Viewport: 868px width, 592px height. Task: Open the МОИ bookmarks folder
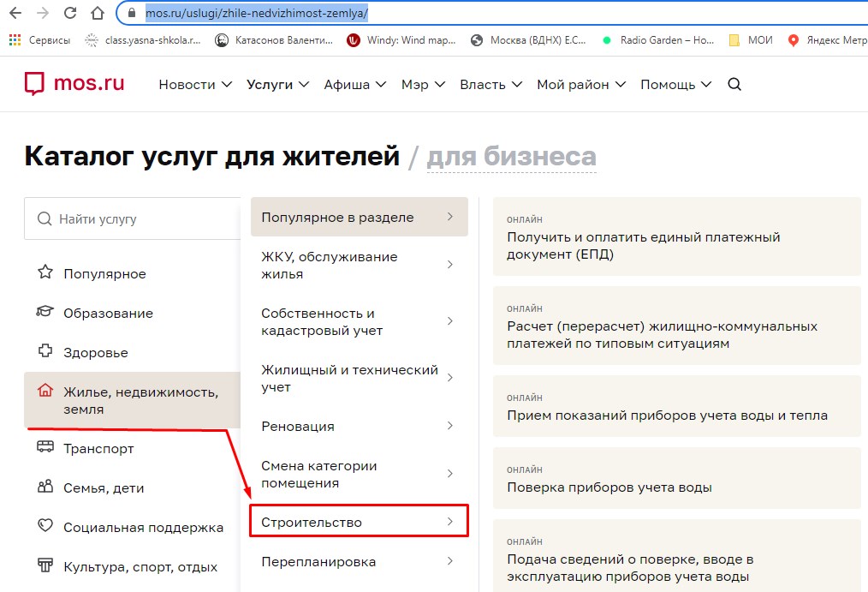[x=751, y=40]
